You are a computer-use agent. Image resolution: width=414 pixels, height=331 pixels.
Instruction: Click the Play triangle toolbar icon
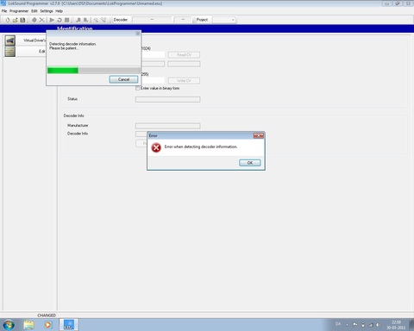[x=52, y=20]
